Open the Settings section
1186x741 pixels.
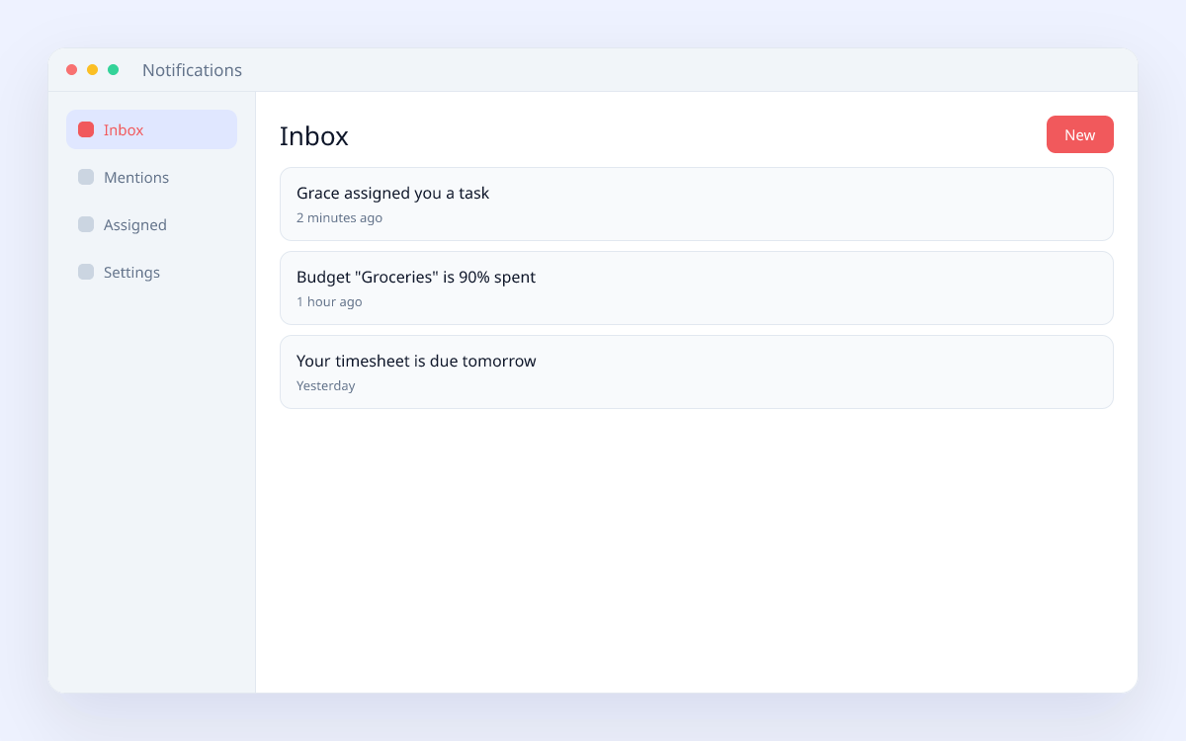pyautogui.click(x=151, y=272)
